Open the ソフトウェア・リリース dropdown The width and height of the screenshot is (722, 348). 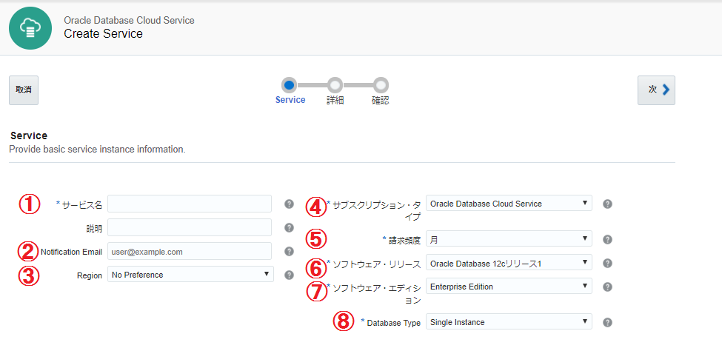pyautogui.click(x=509, y=263)
